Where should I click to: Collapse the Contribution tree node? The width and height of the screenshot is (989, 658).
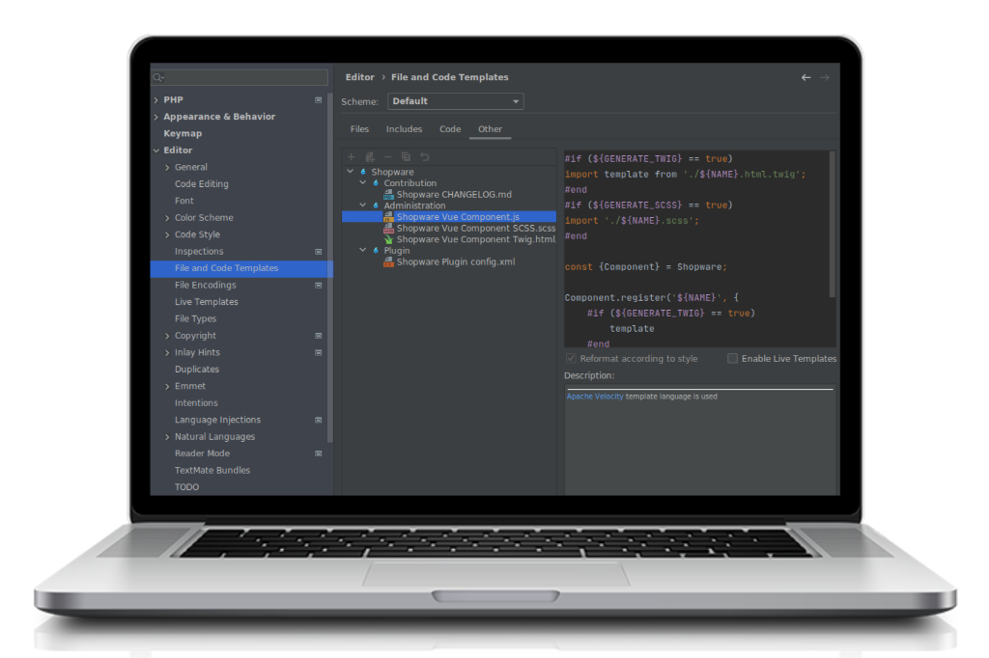(x=363, y=182)
